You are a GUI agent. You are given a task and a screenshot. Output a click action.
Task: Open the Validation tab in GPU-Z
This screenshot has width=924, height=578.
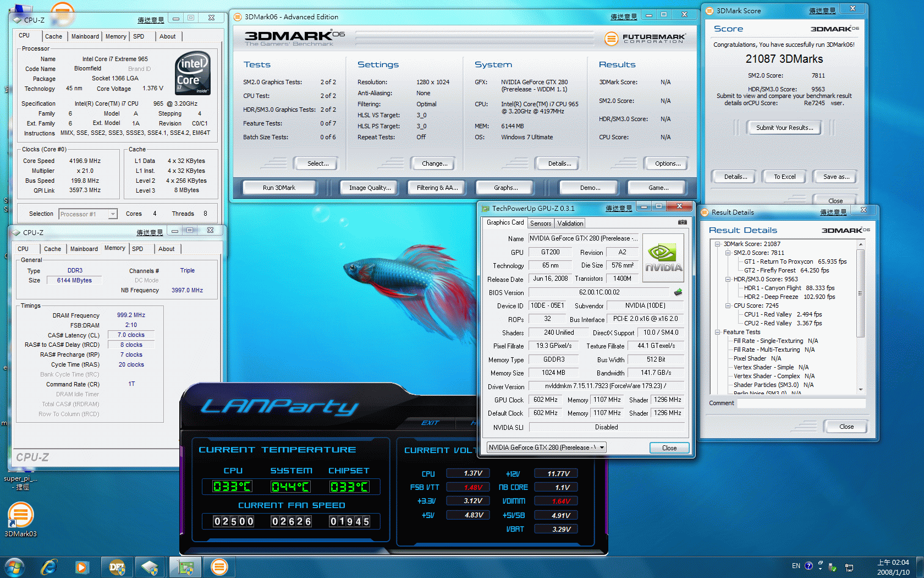[x=570, y=223]
